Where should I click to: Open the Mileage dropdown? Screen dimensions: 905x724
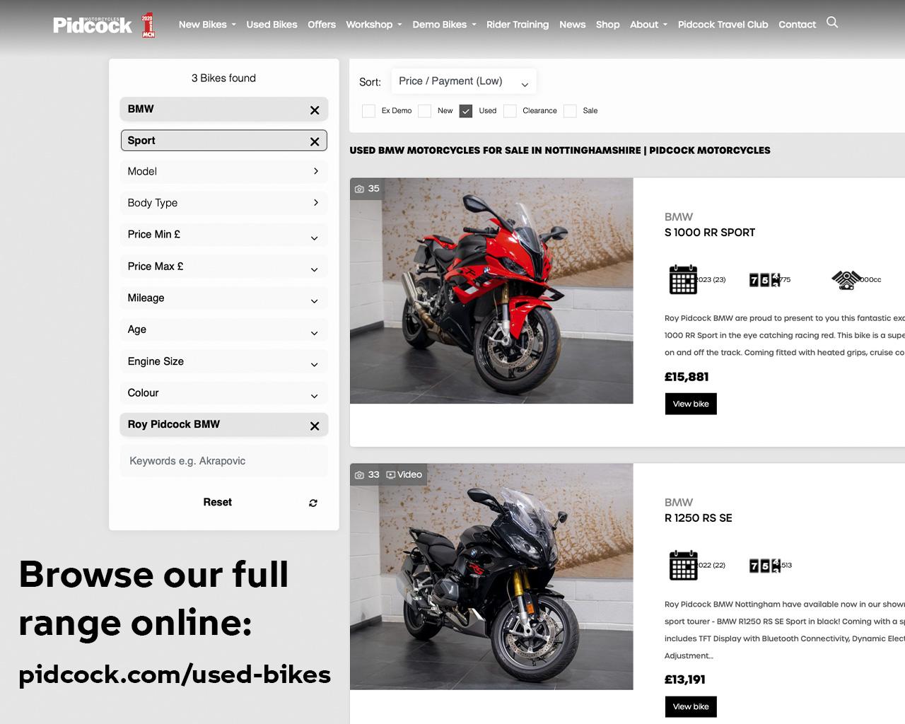pos(224,298)
